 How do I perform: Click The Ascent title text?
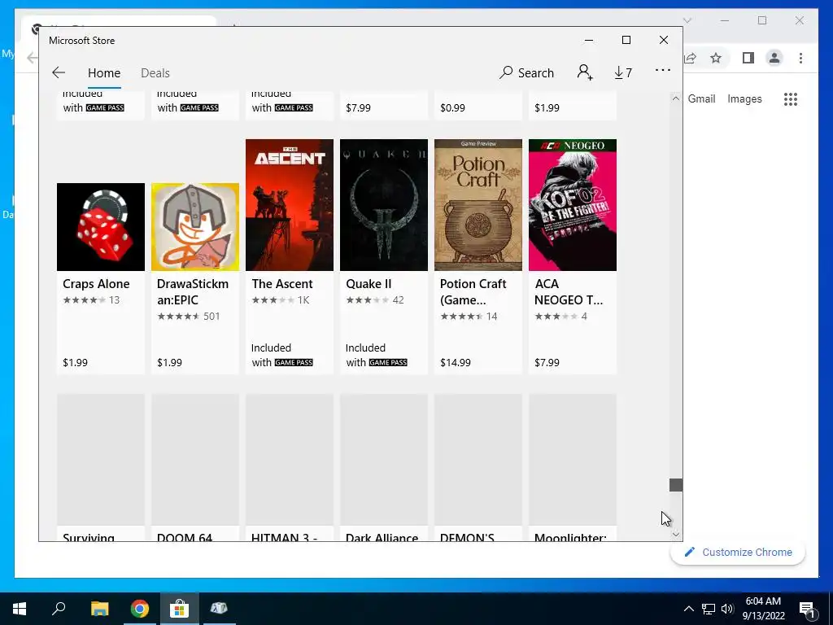click(x=282, y=284)
